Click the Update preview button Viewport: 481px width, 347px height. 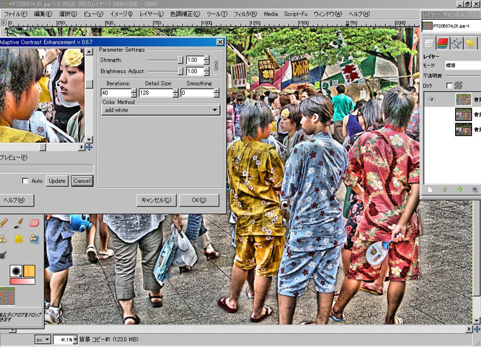(57, 181)
